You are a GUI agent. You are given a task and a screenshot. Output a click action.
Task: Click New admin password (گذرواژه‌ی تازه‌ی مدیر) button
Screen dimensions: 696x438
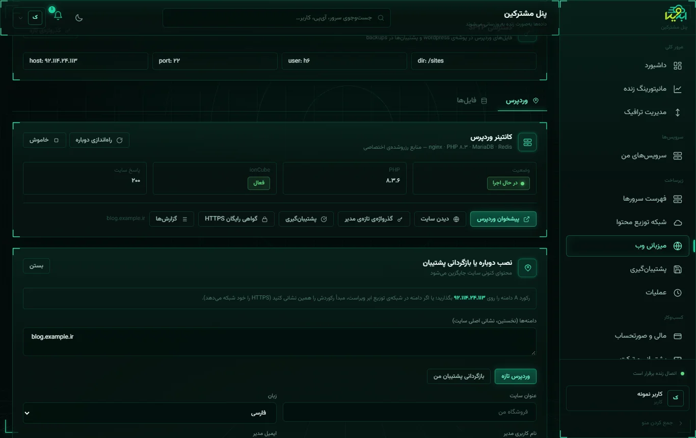373,219
